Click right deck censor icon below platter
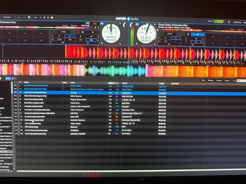Image resolution: width=246 pixels, height=184 pixels. [x=137, y=44]
